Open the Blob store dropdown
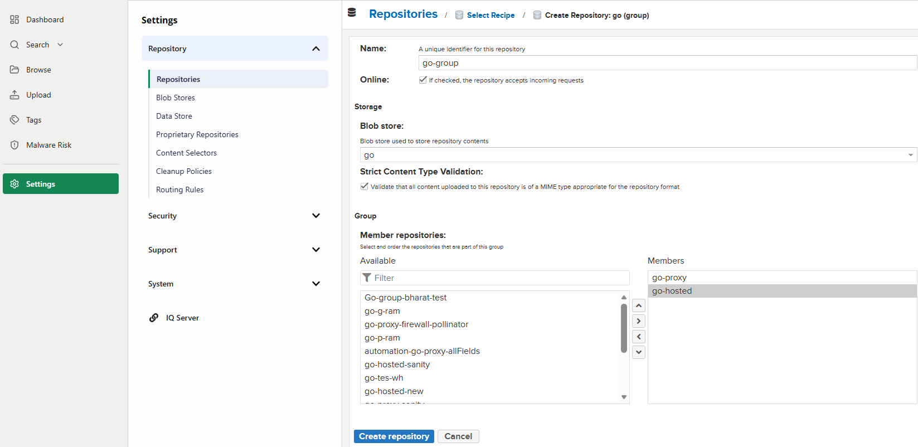Viewport: 918px width, 447px height. (x=911, y=155)
